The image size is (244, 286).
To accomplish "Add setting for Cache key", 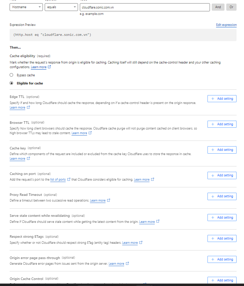I will point(222,150).
